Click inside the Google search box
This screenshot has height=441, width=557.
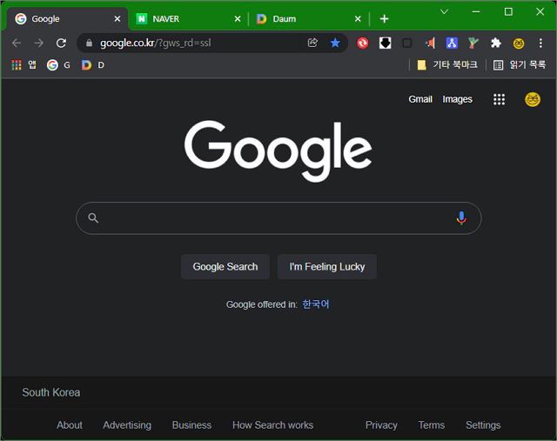pyautogui.click(x=278, y=218)
